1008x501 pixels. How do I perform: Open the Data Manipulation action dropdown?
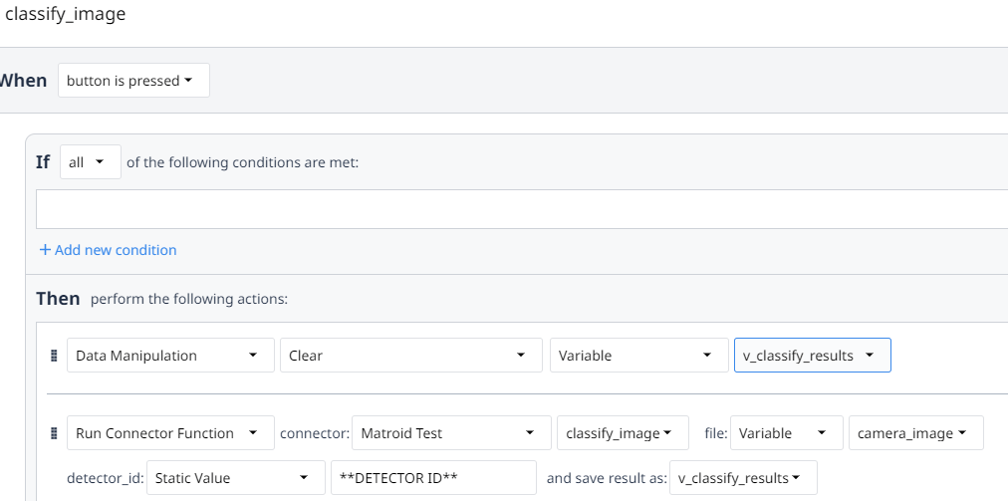click(x=170, y=356)
